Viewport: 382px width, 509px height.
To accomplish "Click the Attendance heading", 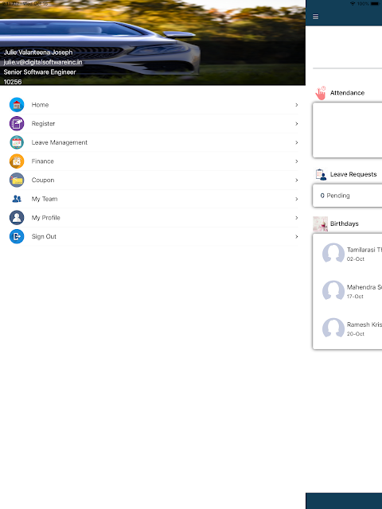I will point(347,93).
